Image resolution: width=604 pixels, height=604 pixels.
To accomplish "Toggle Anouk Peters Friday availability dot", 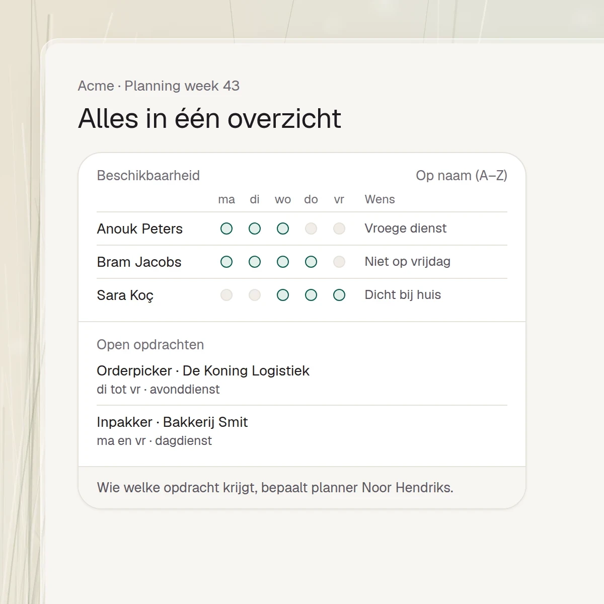I will [x=339, y=229].
